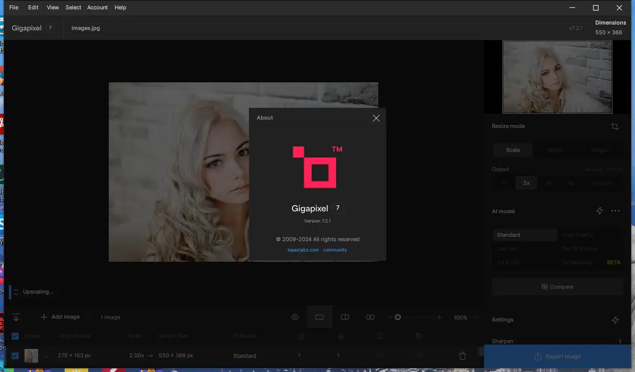
Task: Click the navigator preview thumbnail
Action: (x=557, y=77)
